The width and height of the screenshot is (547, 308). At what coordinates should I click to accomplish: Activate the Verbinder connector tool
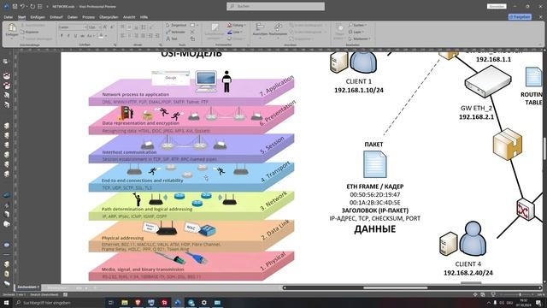(x=176, y=32)
